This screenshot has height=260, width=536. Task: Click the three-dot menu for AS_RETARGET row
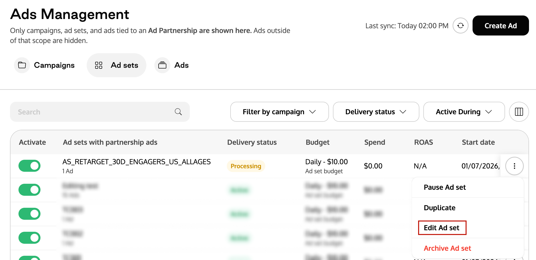[515, 166]
